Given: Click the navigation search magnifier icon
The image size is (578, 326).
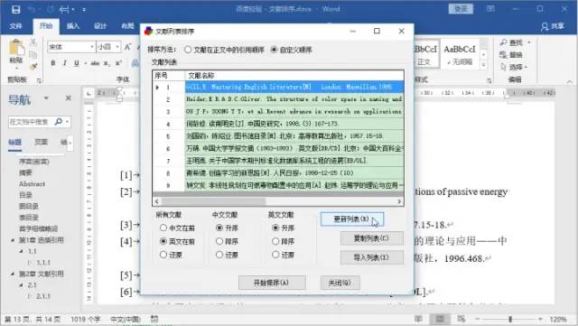Looking at the screenshot, I should [58, 121].
